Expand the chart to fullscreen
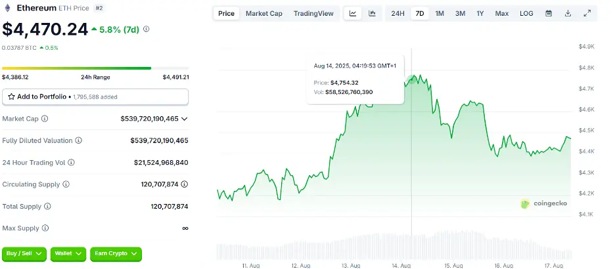615x269 pixels. pos(587,13)
